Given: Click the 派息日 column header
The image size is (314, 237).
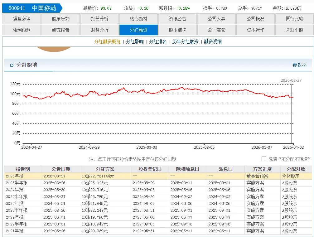Looking at the screenshot, I should [x=225, y=169].
